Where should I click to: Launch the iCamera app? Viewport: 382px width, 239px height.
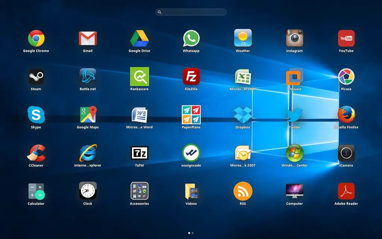coord(346,153)
